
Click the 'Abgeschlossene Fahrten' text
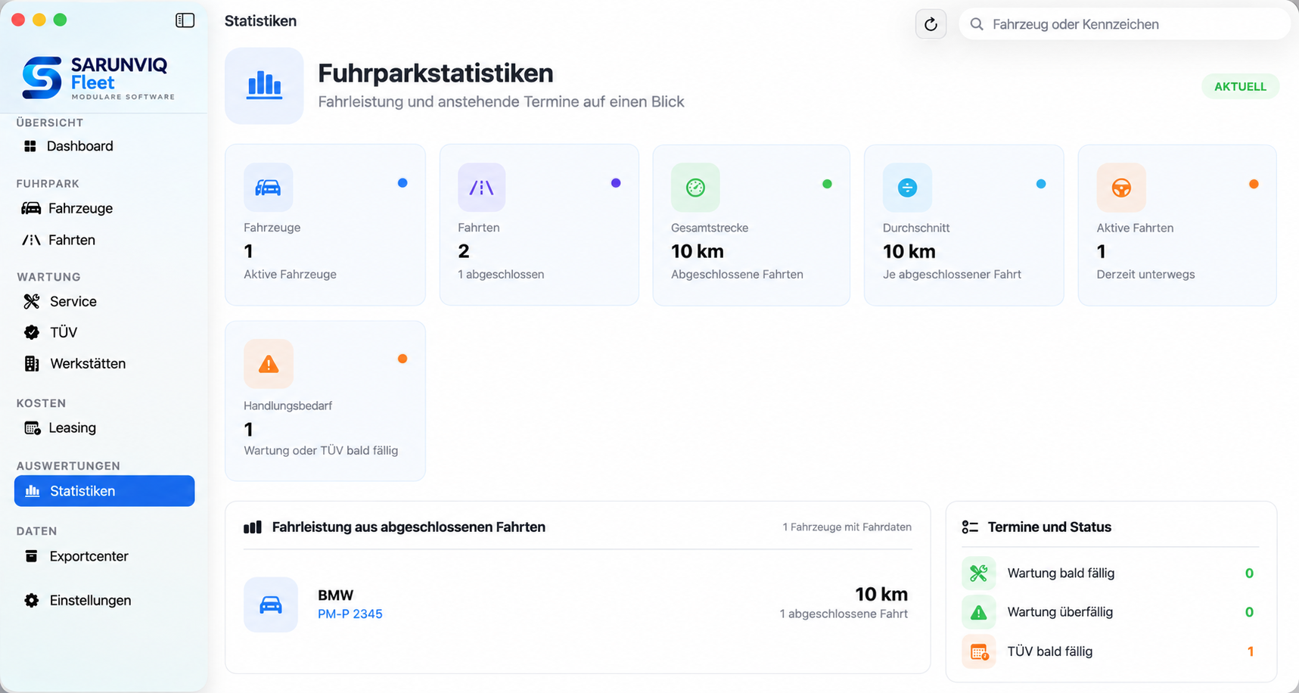[x=737, y=274]
